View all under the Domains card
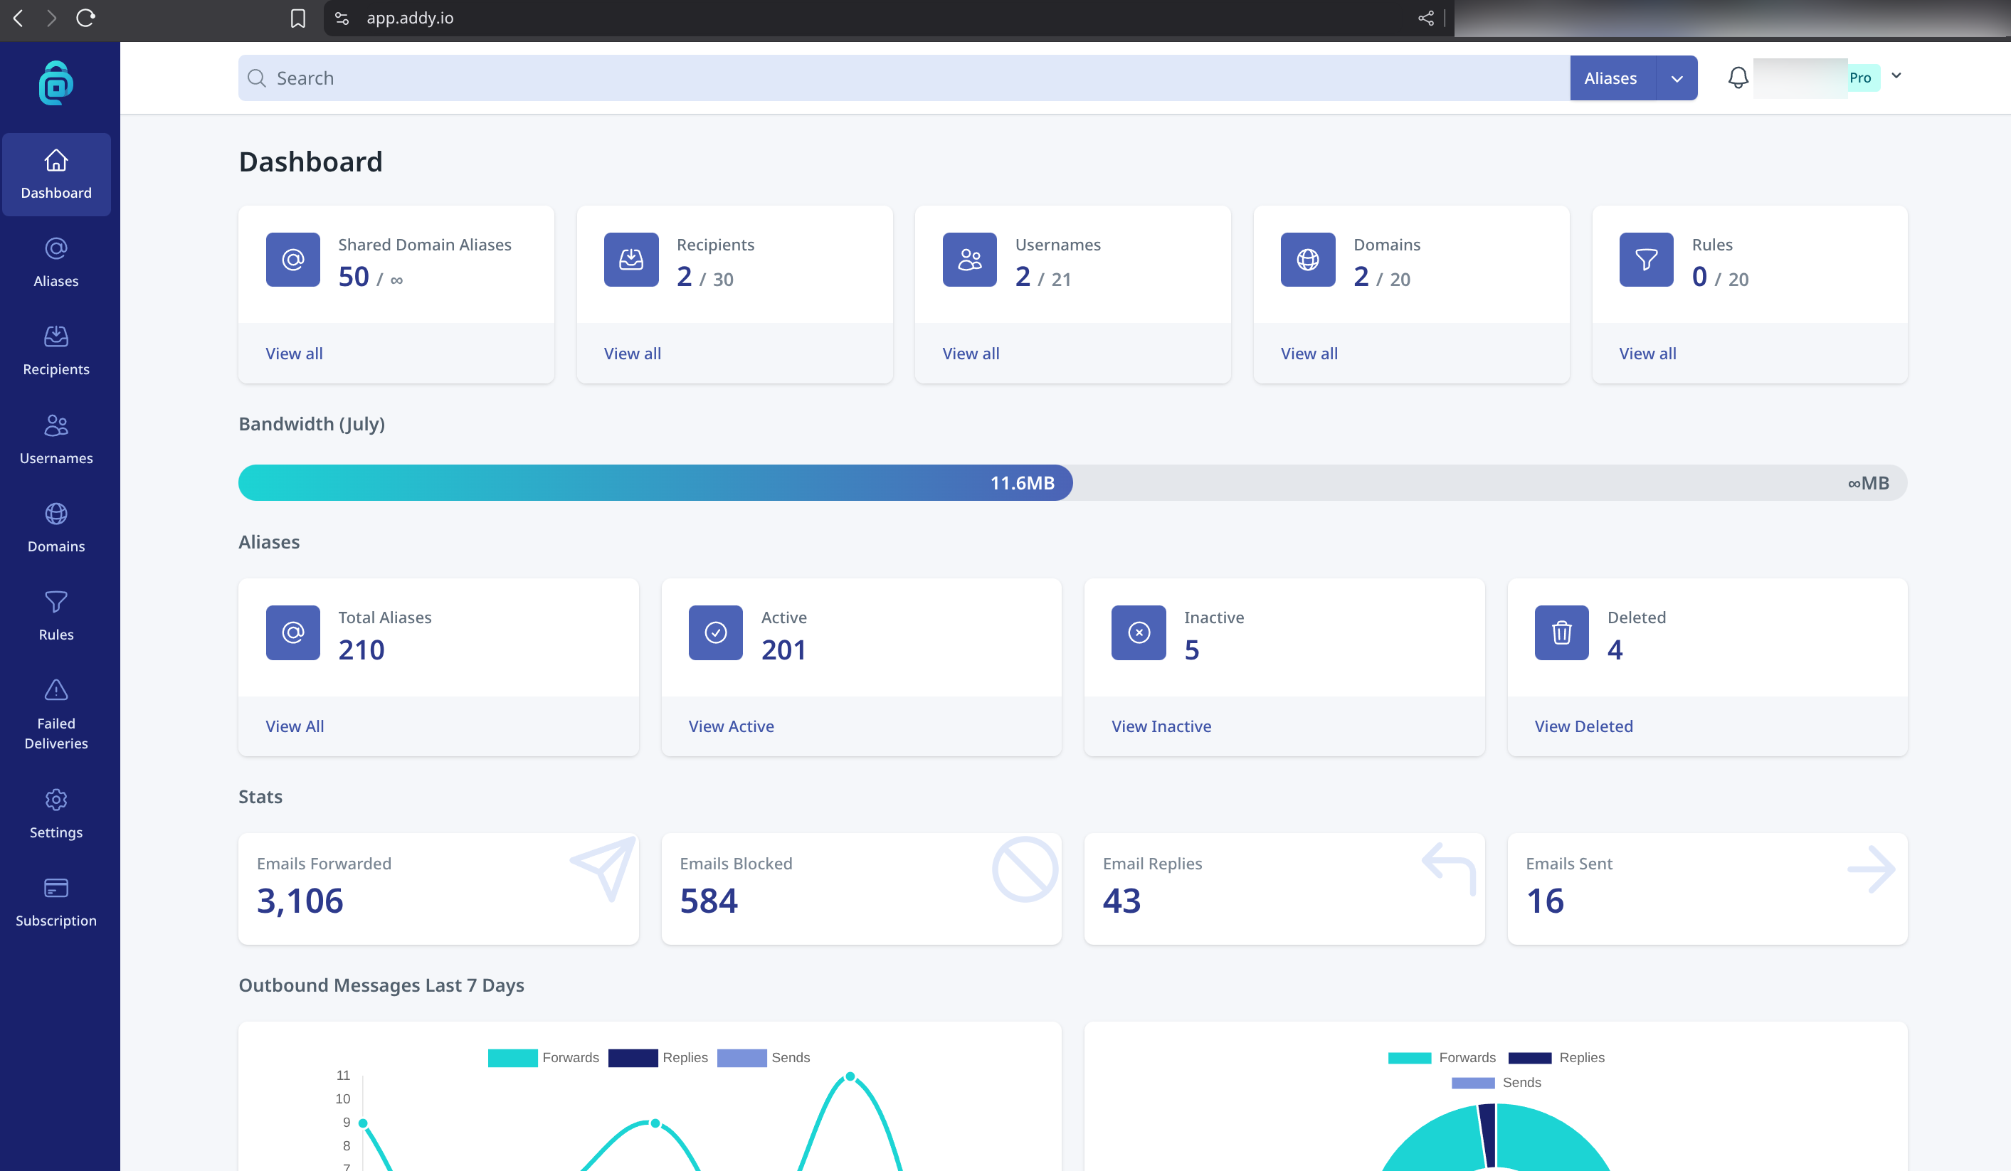 1309,354
